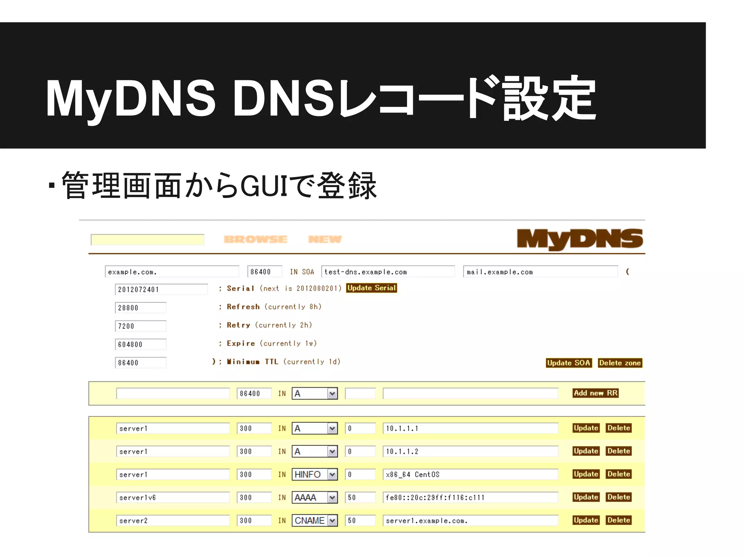Click the Update Serial button
This screenshot has width=743, height=557.
point(371,288)
